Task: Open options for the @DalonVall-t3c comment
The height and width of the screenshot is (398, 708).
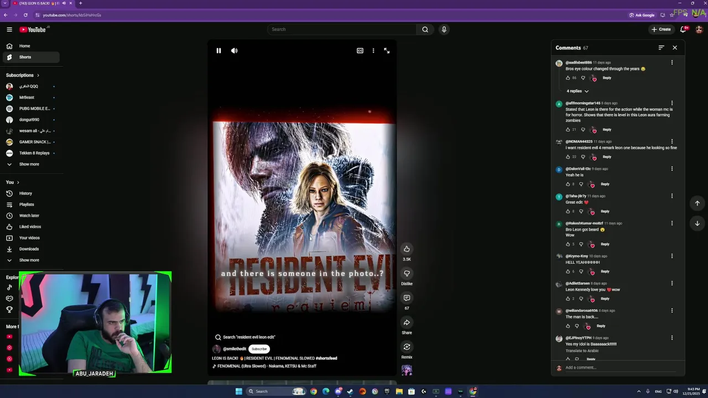Action: click(672, 169)
